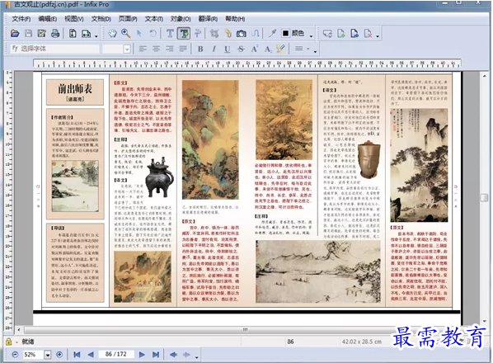Justify text alignment

coord(183,49)
